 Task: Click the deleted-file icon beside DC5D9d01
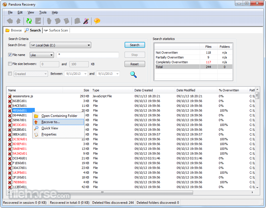(10, 139)
